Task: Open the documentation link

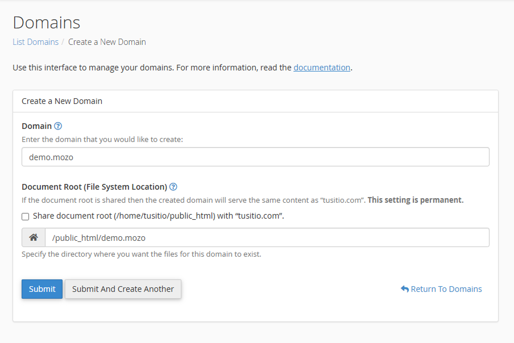Action: pyautogui.click(x=321, y=68)
